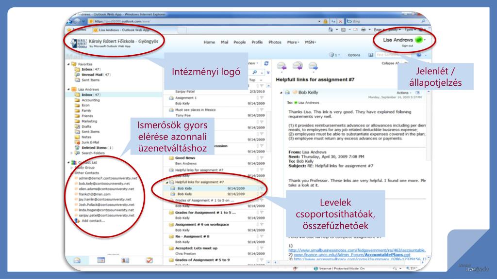This screenshot has width=497, height=279.
Task: Click the mail search magnifier icon
Action: pos(254,73)
